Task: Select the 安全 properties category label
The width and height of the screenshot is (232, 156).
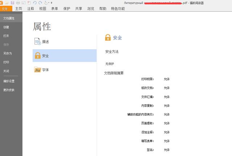Action: point(45,56)
